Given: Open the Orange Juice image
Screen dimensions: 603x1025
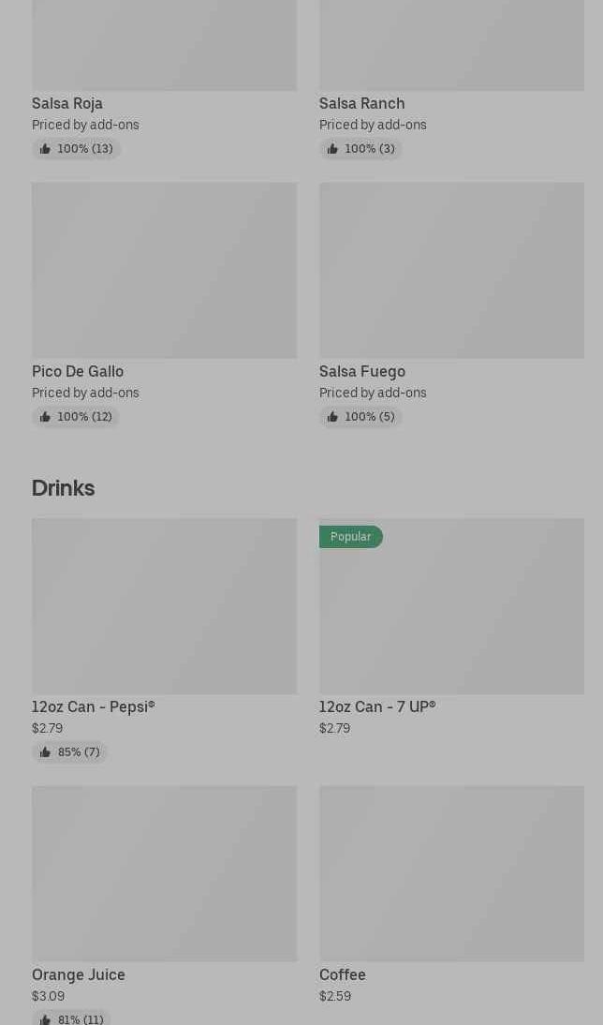Looking at the screenshot, I should (164, 873).
